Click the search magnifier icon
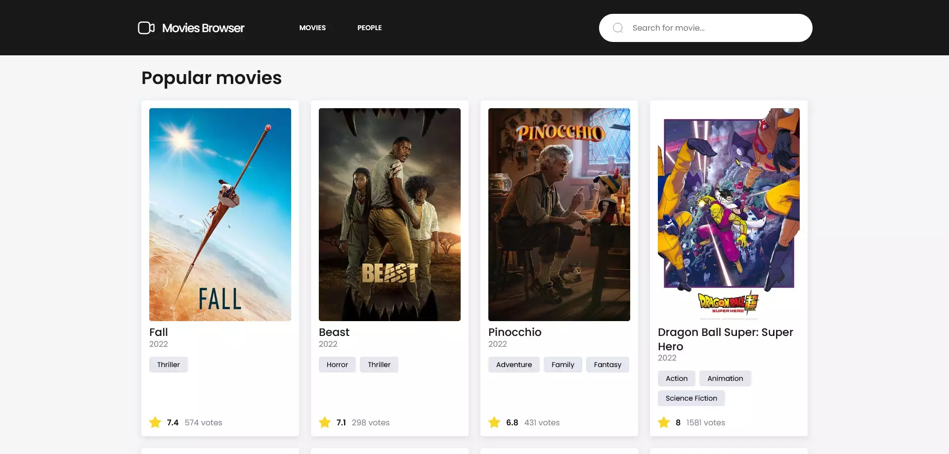Viewport: 949px width, 454px height. [618, 28]
